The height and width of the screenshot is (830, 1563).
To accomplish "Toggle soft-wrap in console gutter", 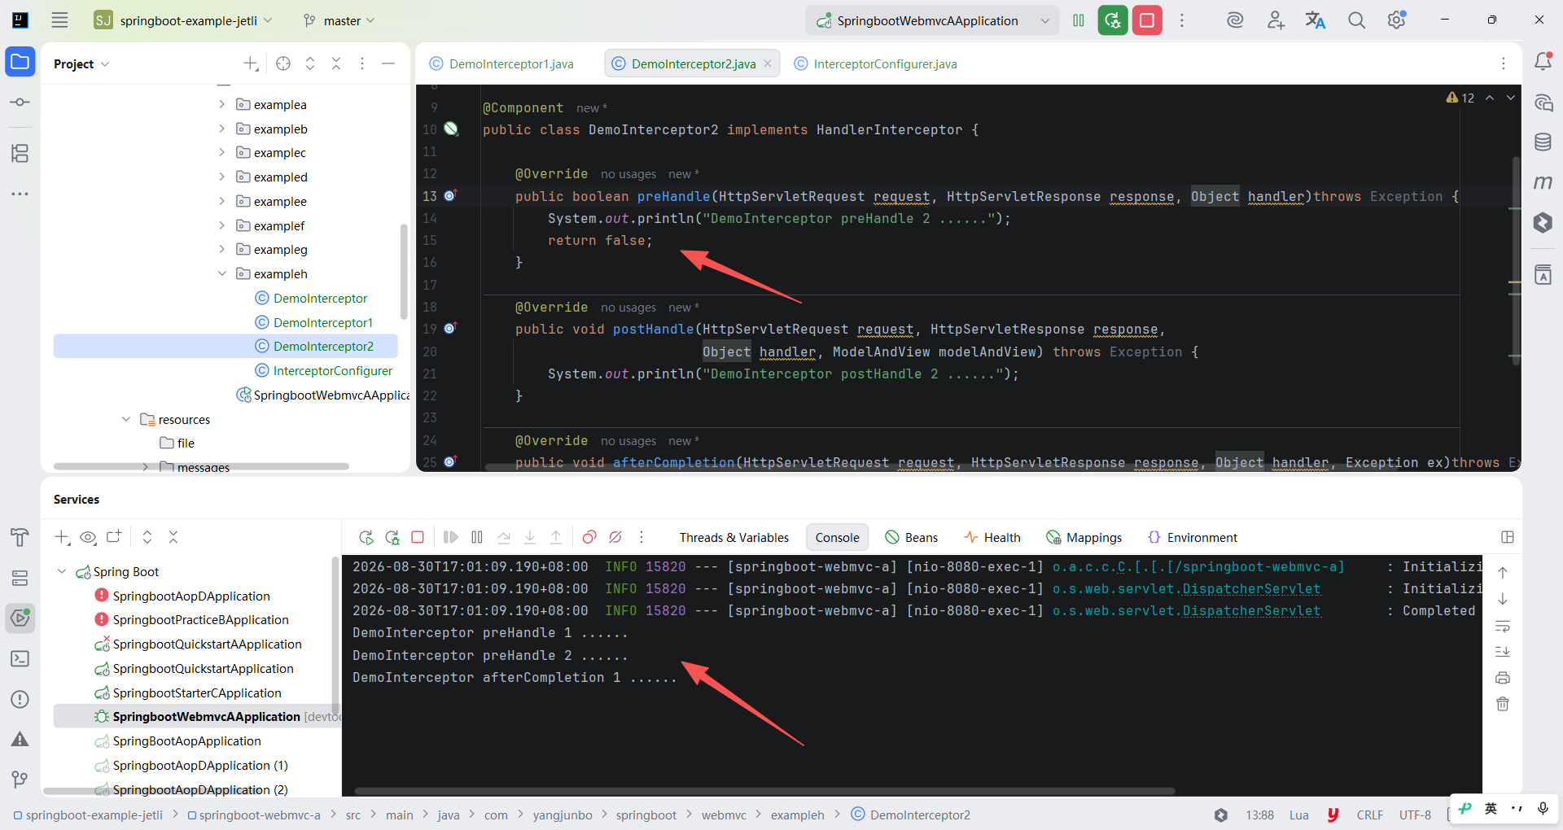I will tap(1503, 626).
